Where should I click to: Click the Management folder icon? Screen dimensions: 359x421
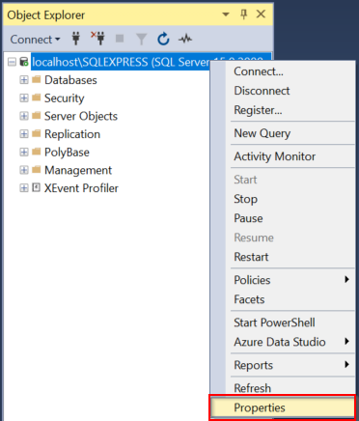point(37,169)
